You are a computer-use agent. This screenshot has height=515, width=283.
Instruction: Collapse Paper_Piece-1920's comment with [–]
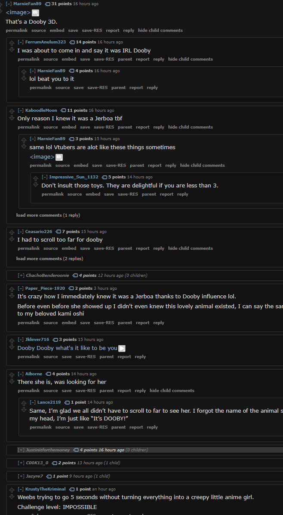(x=21, y=288)
